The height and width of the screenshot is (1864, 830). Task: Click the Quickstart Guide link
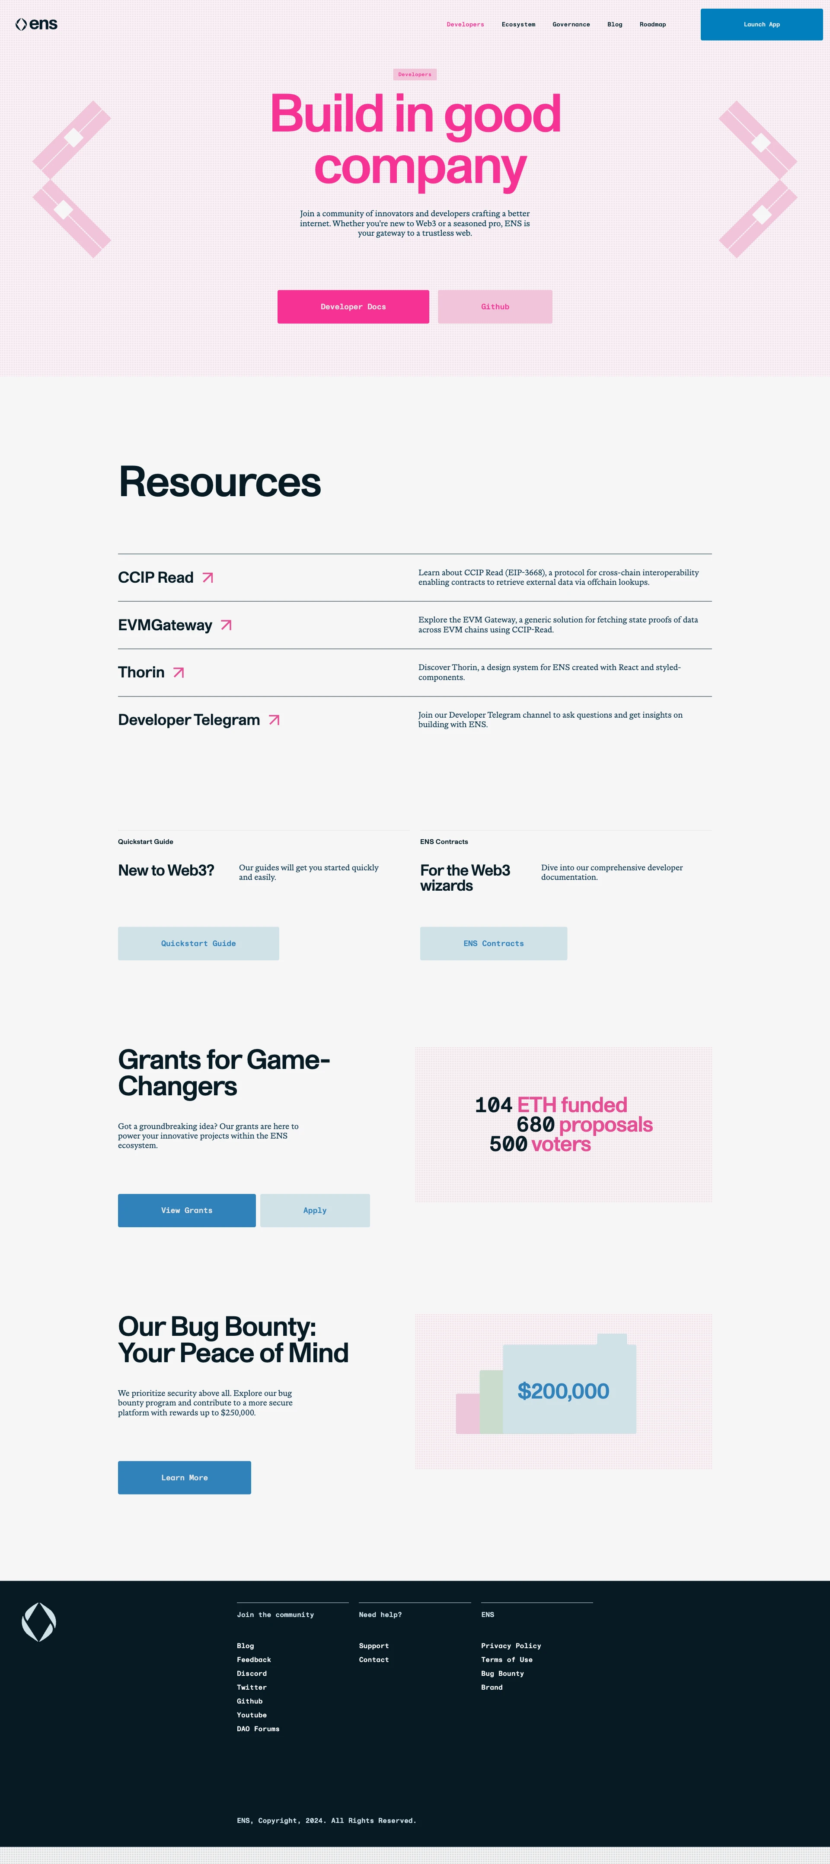[198, 943]
